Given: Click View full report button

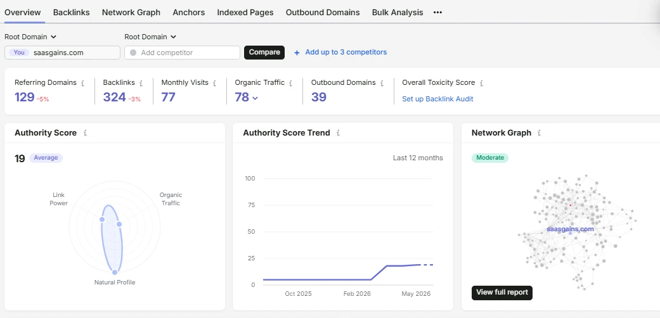Looking at the screenshot, I should click(501, 293).
